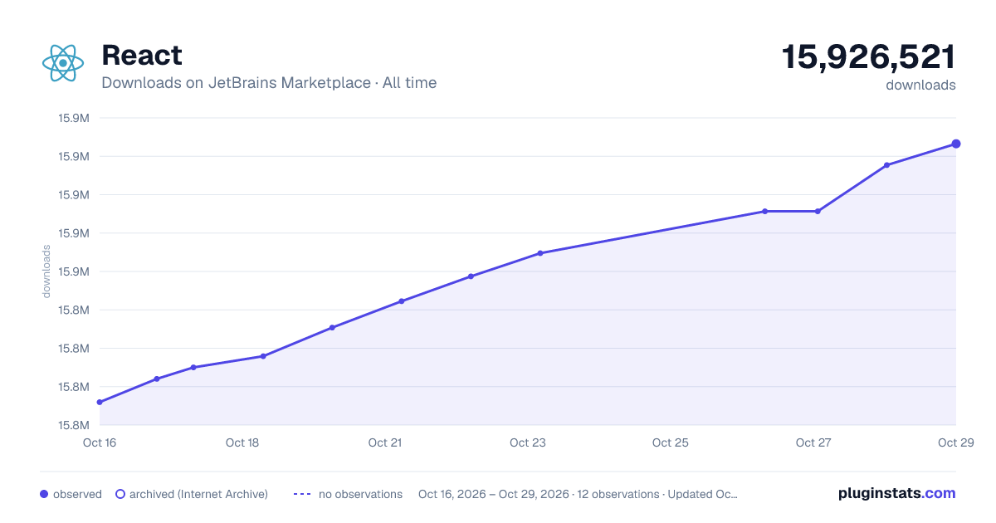Click the 'downloads' caption under the total
Viewport: 996px width, 523px height.
point(920,85)
